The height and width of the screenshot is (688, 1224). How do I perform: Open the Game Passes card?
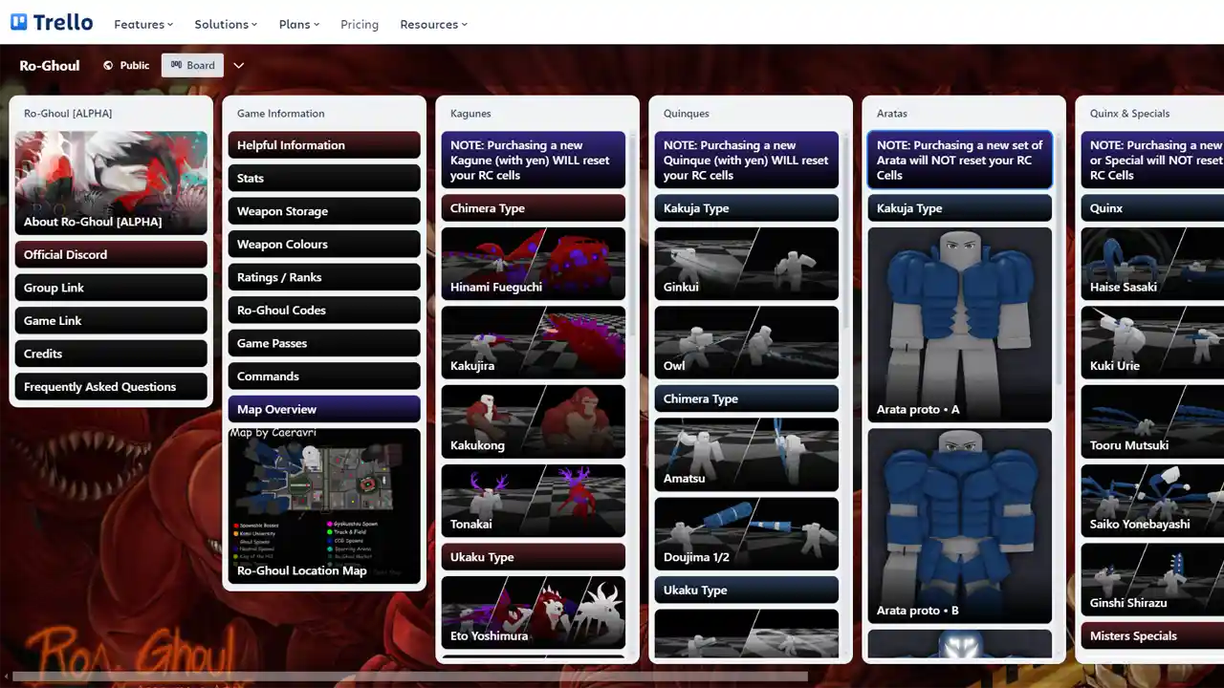324,343
